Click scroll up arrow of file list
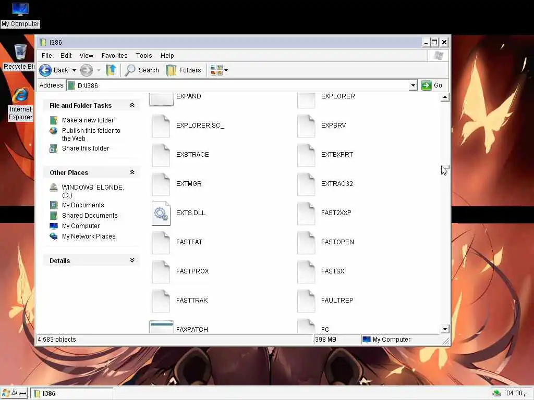 point(445,97)
